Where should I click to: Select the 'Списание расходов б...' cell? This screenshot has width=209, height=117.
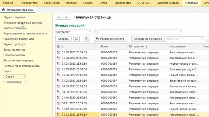coord(184,69)
